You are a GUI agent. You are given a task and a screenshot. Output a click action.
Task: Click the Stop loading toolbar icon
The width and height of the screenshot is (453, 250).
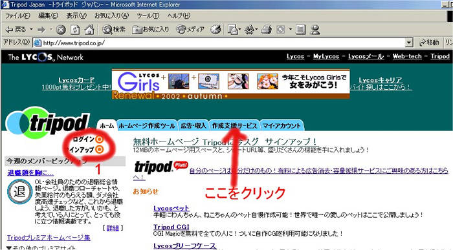61,30
